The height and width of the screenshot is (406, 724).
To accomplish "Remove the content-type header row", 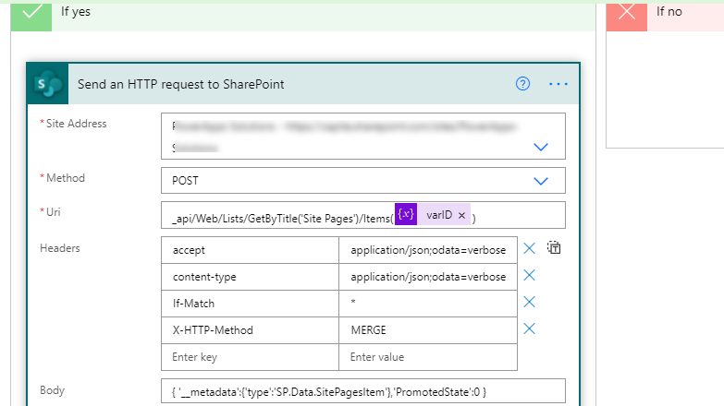I will pos(529,276).
